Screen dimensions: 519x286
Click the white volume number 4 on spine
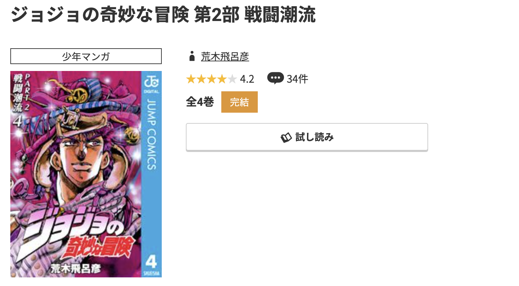pos(151,262)
